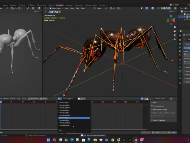Open the viewport overlays toggle icon
This screenshot has height=143, width=190.
click(153, 8)
